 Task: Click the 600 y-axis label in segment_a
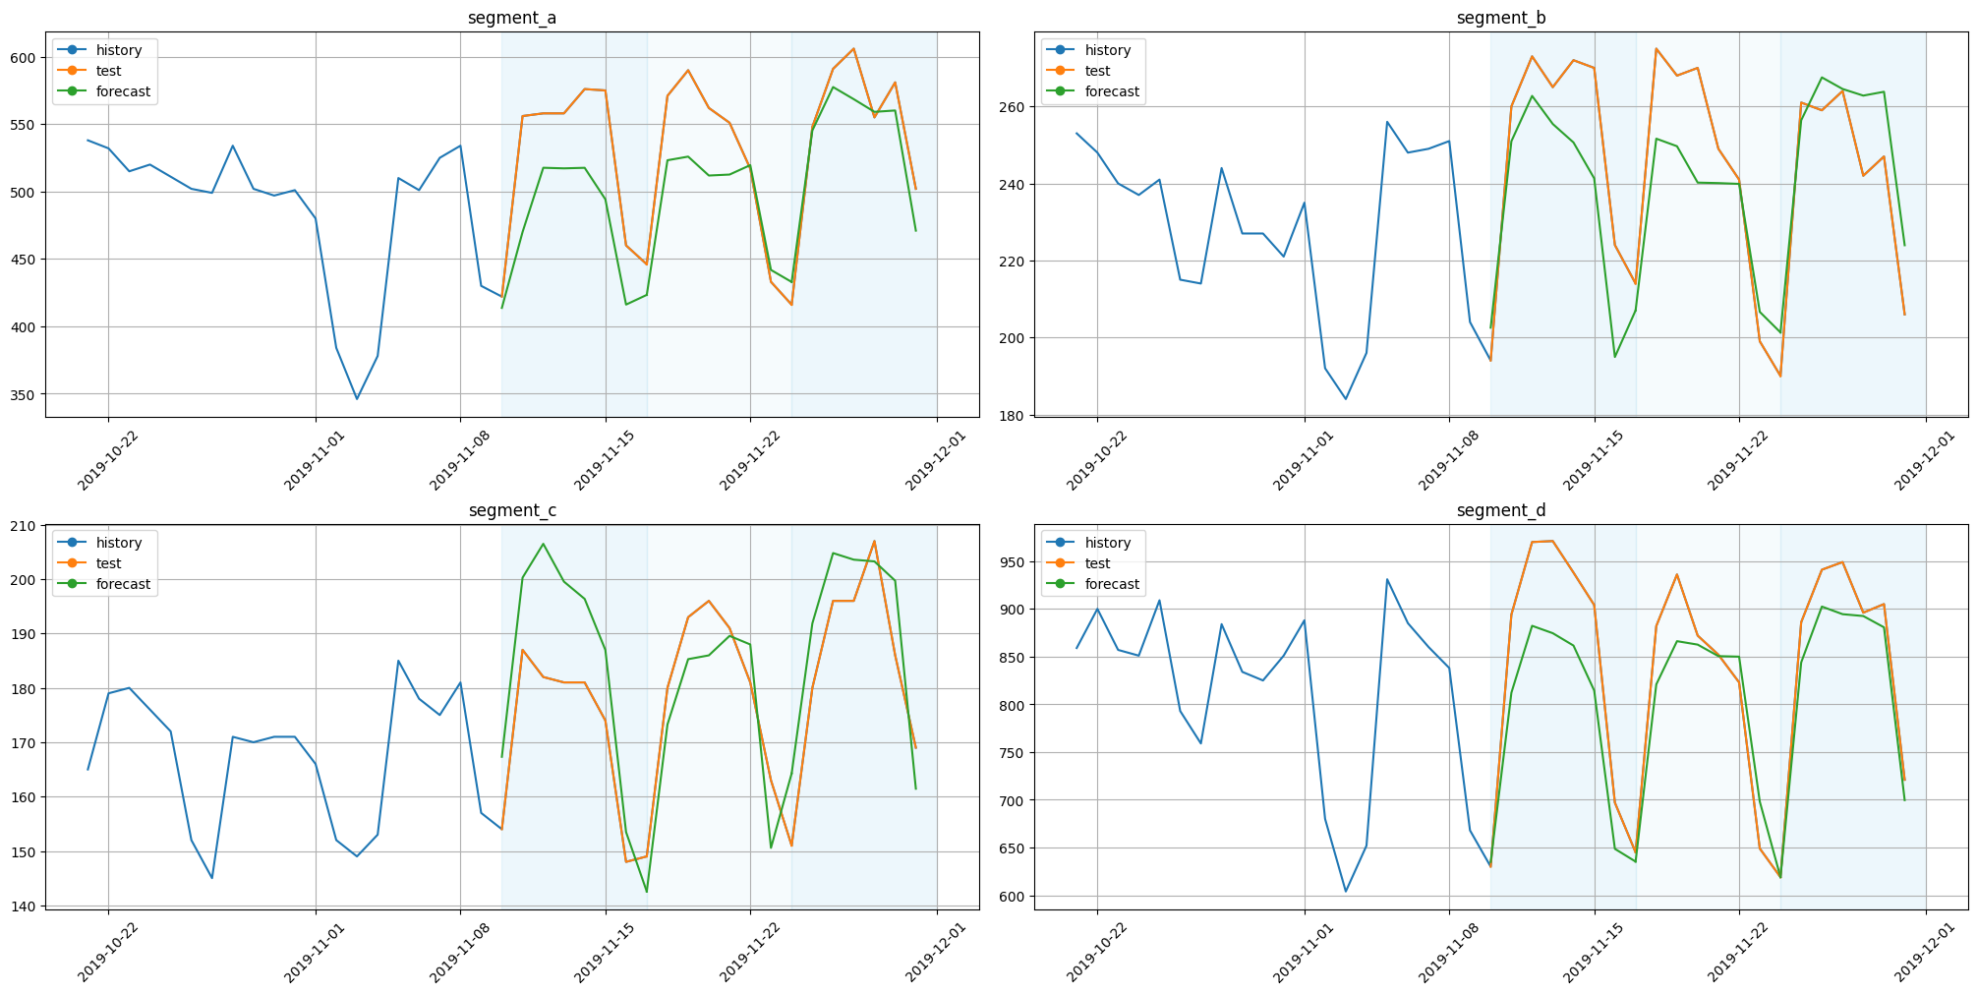[x=24, y=58]
